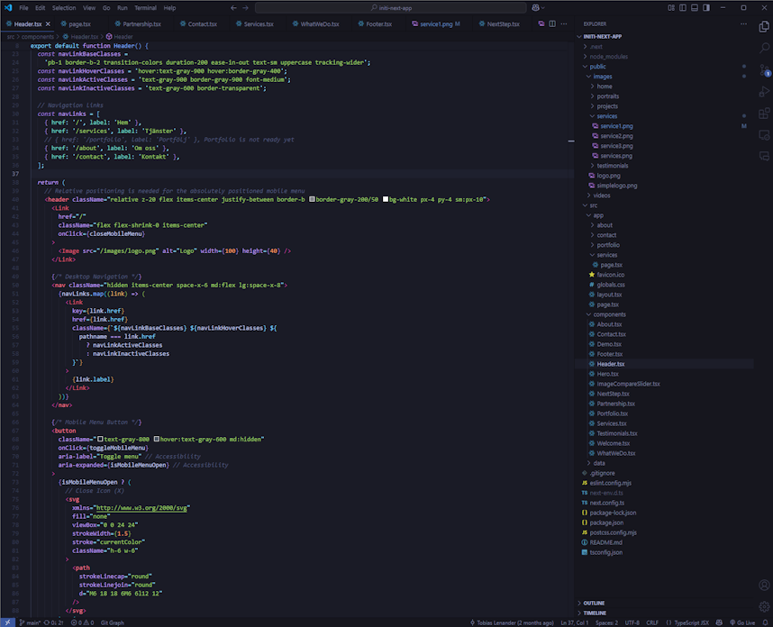Open ImageCompareSlider.tsx in Explorer
This screenshot has height=627, width=773.
point(665,384)
